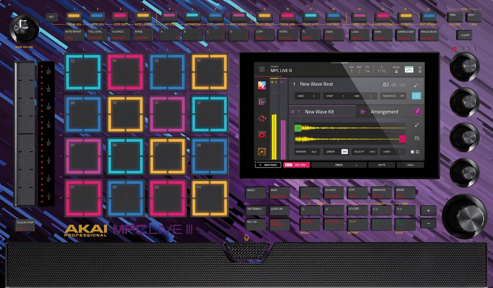
Task: Toggle the blue loop button on screen
Action: click(x=416, y=96)
